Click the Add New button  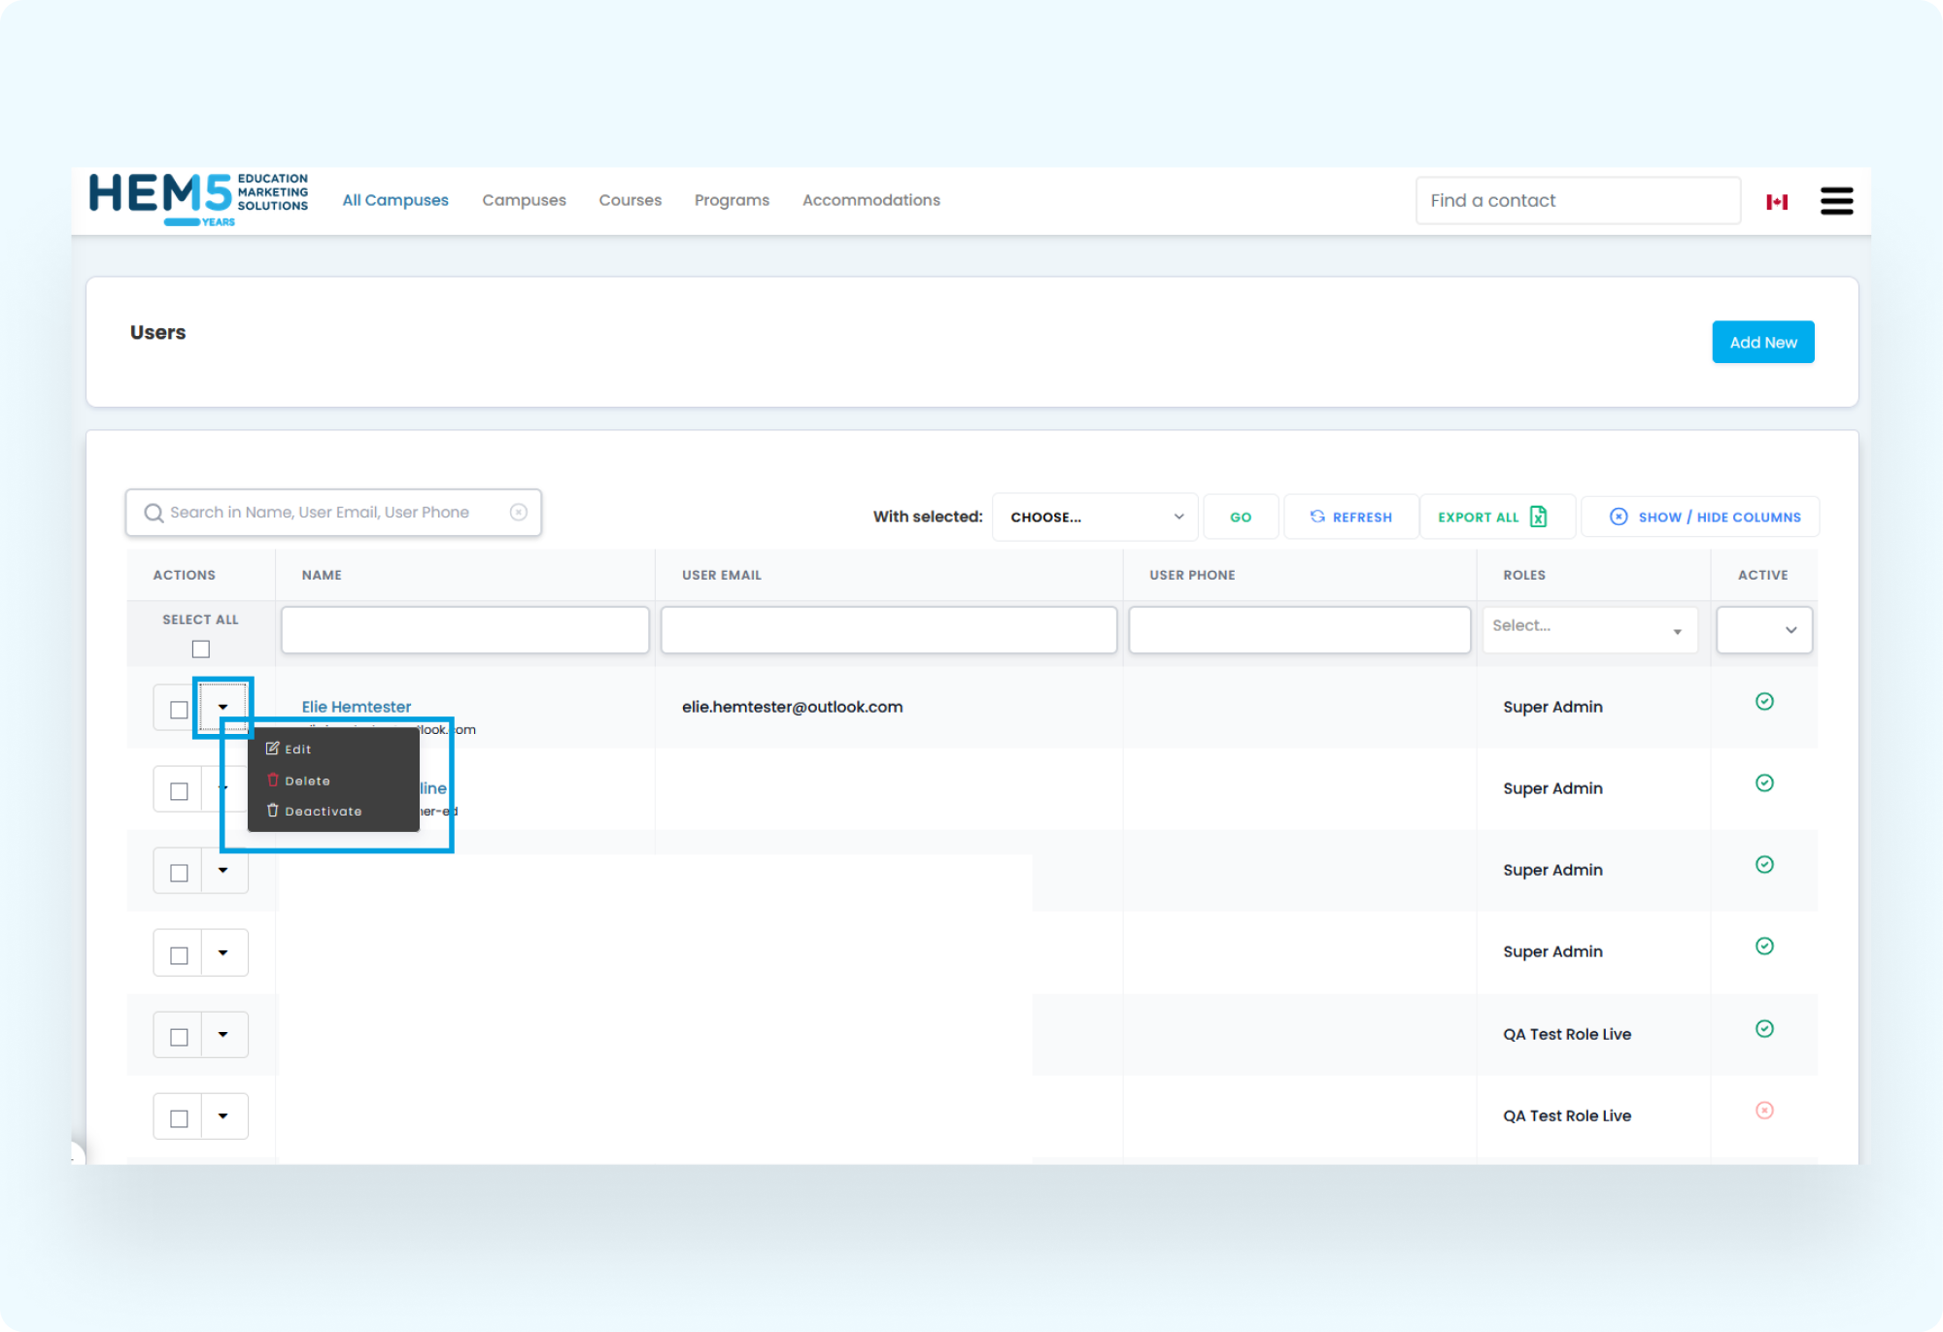pyautogui.click(x=1762, y=342)
